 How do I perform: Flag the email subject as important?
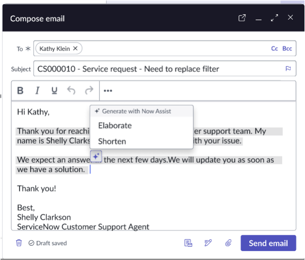pos(288,68)
